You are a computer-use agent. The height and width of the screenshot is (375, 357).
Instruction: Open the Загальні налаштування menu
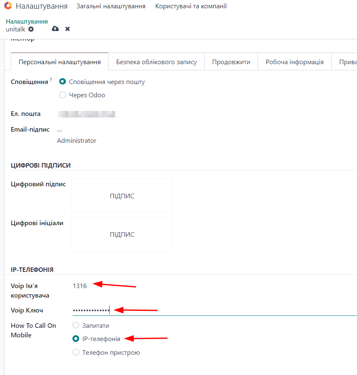[111, 6]
